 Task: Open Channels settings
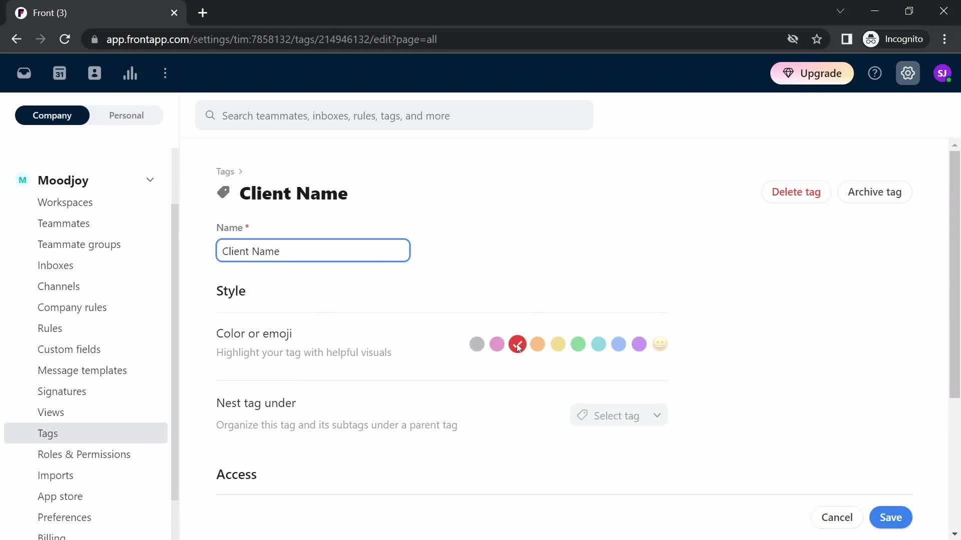click(x=59, y=286)
